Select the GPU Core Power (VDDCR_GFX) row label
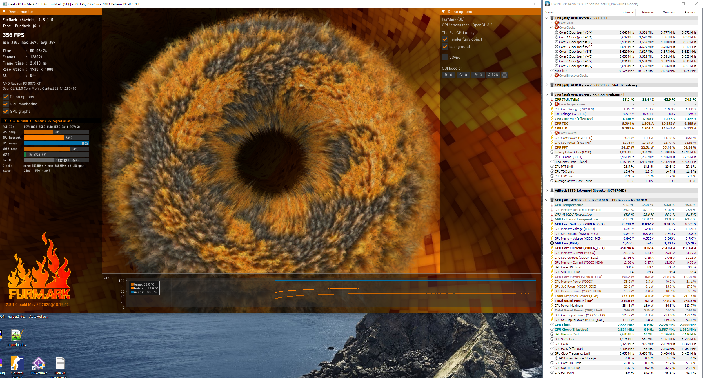 pos(579,277)
